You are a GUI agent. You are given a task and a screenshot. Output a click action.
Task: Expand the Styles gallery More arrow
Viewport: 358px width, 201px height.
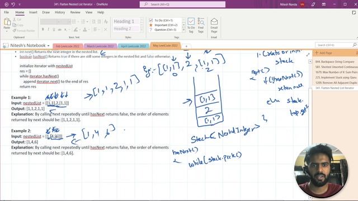coord(142,30)
